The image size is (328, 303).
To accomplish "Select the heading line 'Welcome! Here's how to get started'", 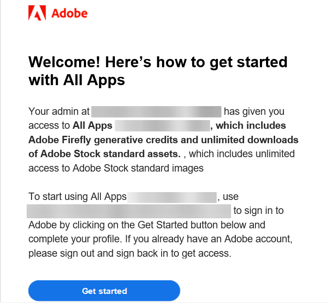I will pos(158,62).
